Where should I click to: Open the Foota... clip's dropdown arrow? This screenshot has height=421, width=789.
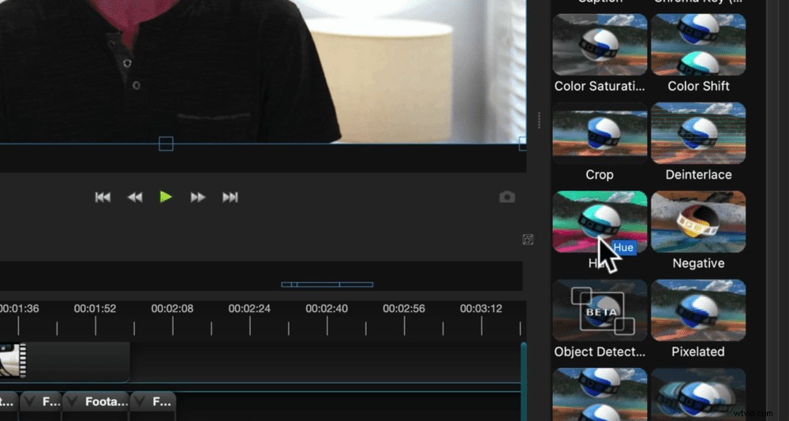coord(73,401)
